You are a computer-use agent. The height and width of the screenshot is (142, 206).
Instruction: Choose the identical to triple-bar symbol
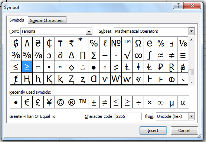point(183,55)
